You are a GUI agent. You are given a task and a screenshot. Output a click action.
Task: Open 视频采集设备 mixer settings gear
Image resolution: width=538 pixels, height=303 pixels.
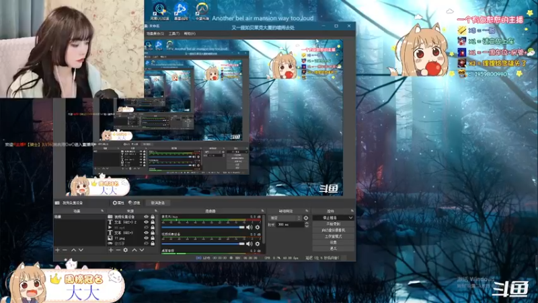tap(258, 244)
